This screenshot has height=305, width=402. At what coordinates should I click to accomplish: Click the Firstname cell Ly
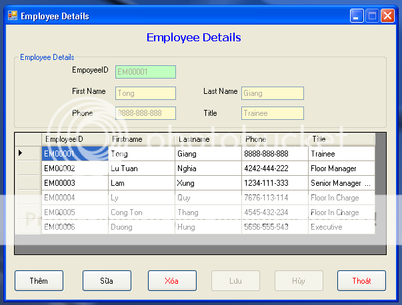(x=141, y=197)
